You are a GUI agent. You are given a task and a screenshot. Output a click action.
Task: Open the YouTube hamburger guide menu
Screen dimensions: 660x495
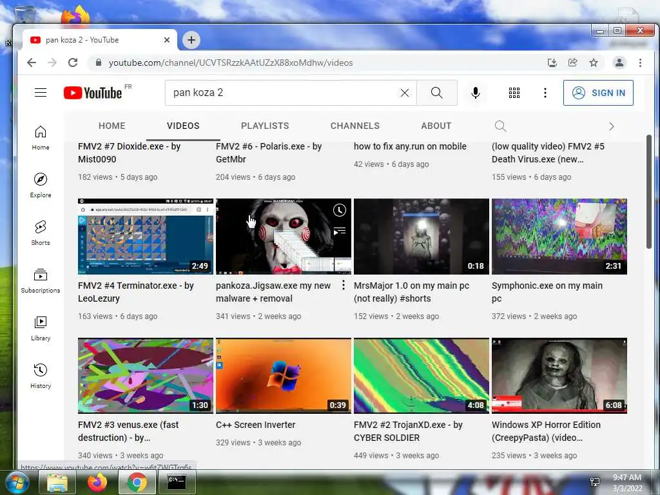[x=41, y=93]
